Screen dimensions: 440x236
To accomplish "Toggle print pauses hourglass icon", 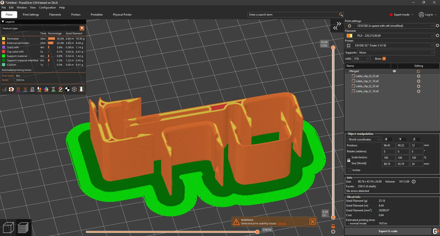I will 53,89.
